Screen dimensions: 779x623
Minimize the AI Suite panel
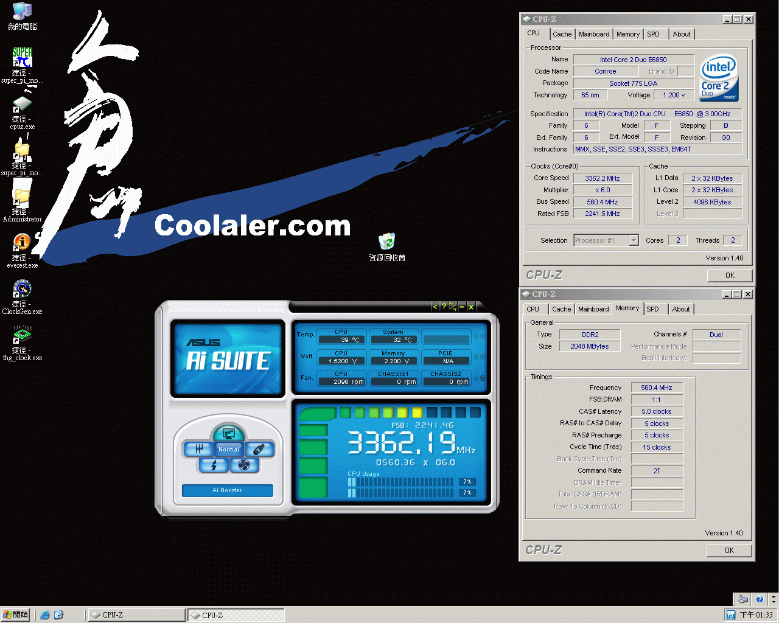point(462,307)
